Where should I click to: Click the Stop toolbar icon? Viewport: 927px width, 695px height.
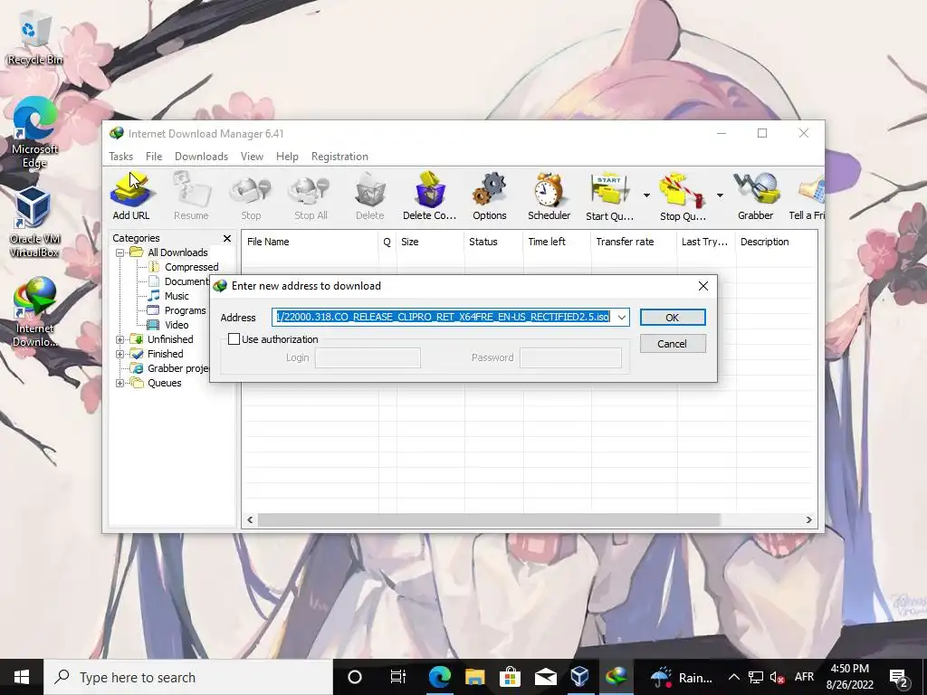[x=251, y=196]
